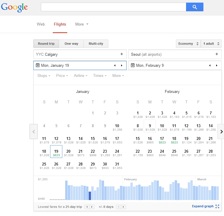This screenshot has width=224, height=216.
Task: Show next months with right calendar arrow
Action: pos(221,132)
